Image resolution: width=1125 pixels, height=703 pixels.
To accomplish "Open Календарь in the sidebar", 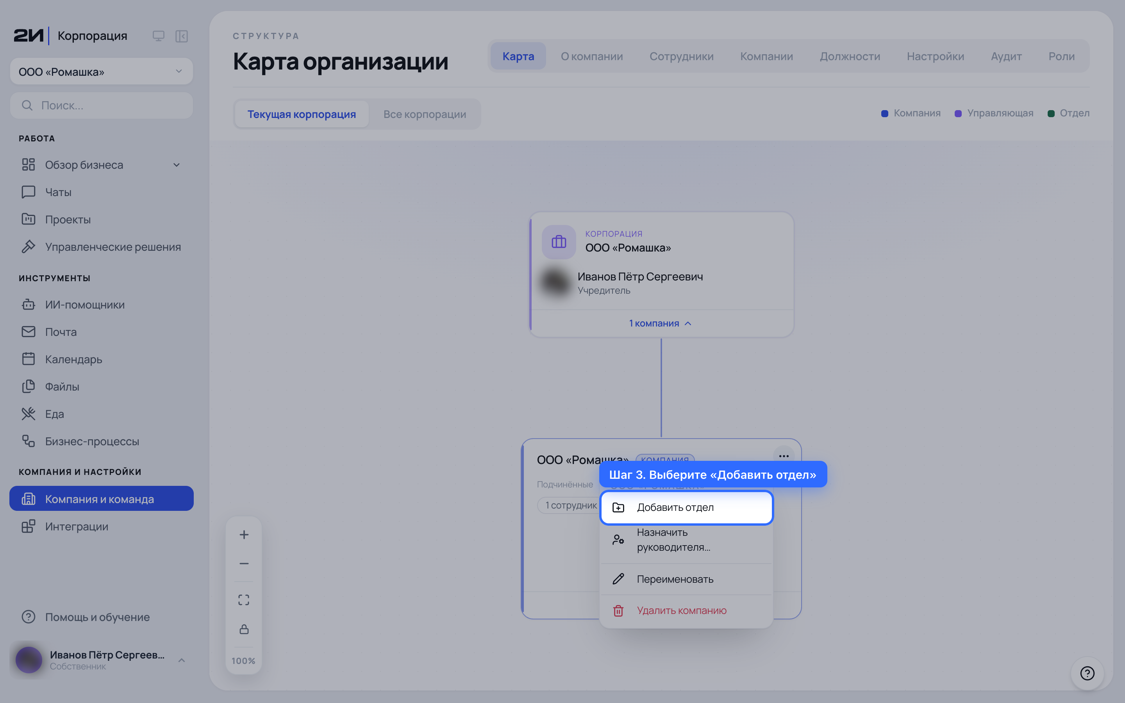I will click(101, 359).
